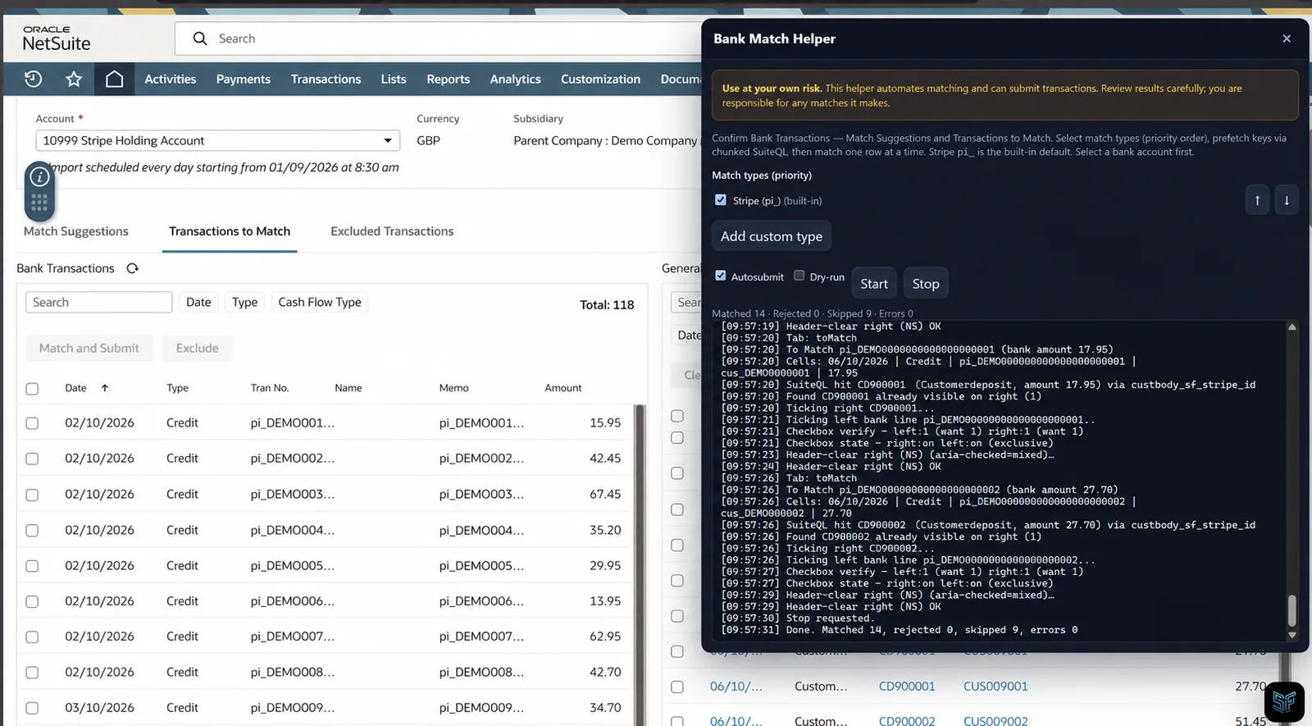Click the Add custom type button
The image size is (1312, 726).
pyautogui.click(x=772, y=236)
